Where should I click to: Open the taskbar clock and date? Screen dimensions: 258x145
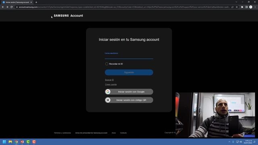[x=248, y=142]
